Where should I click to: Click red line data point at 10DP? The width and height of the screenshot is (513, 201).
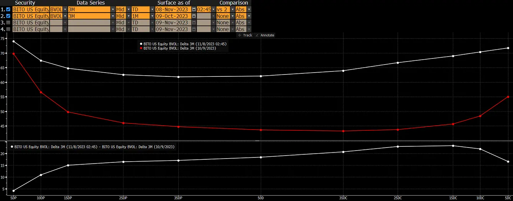tap(41, 92)
